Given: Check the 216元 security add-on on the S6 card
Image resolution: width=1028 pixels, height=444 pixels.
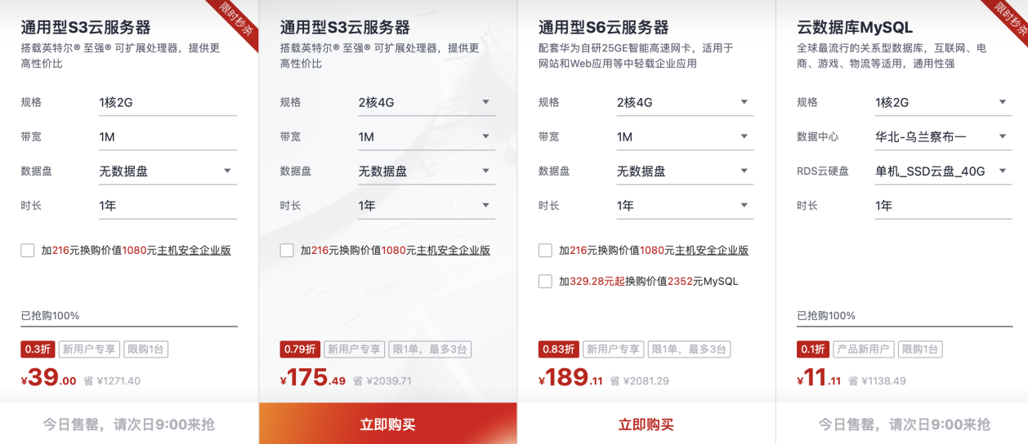Looking at the screenshot, I should (x=545, y=251).
